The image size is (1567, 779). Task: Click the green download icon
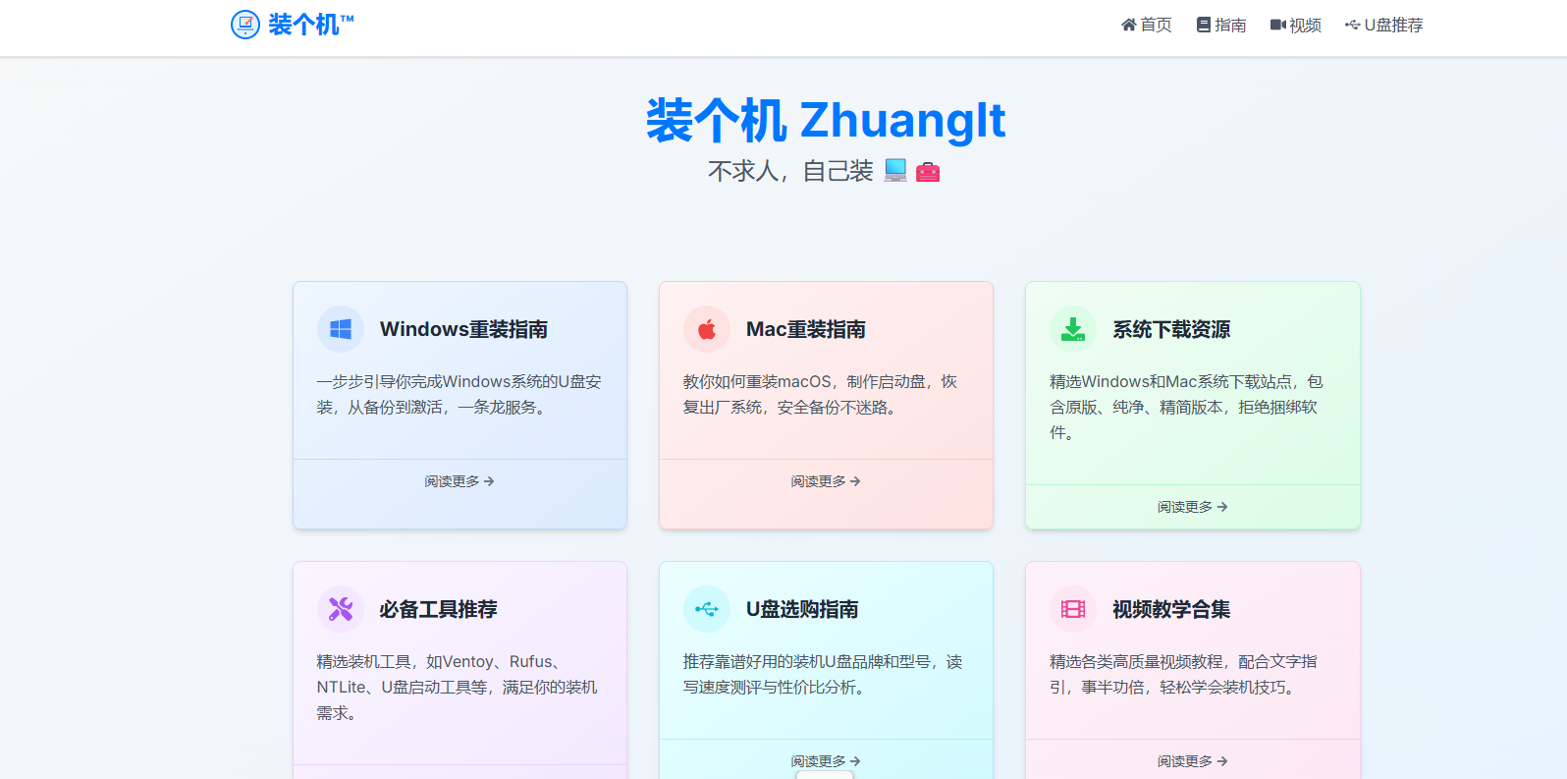click(x=1073, y=329)
